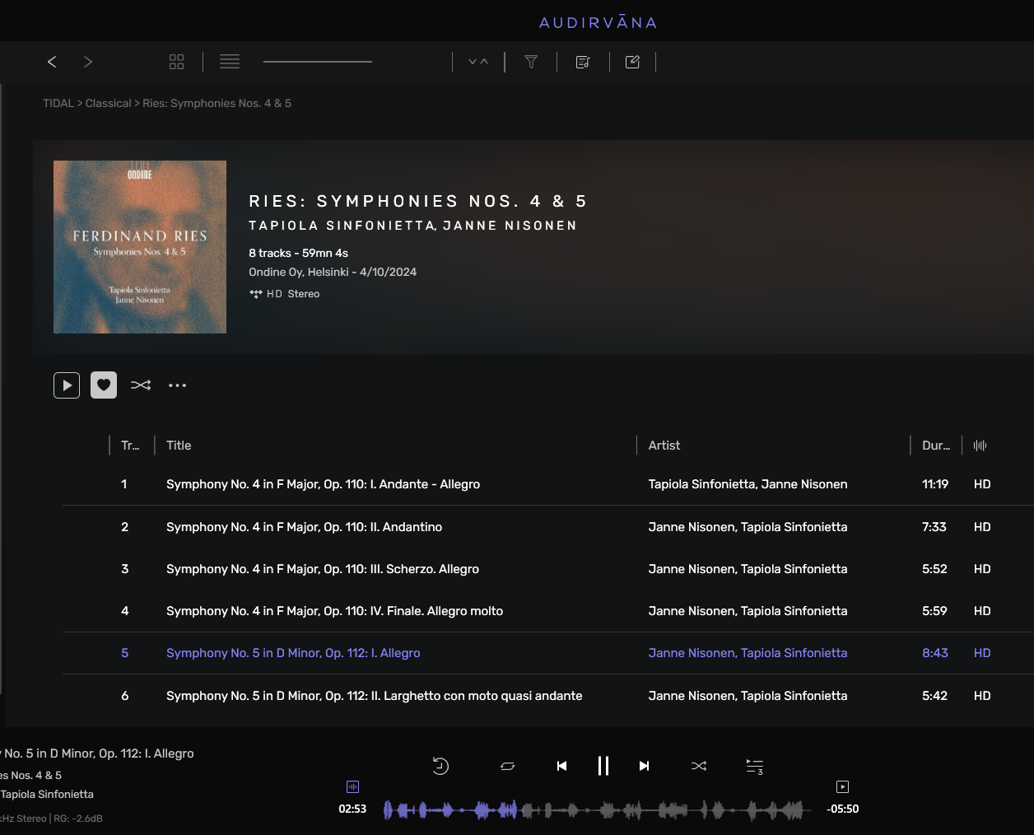
Task: Click the audio quality waveform column header
Action: coord(980,445)
